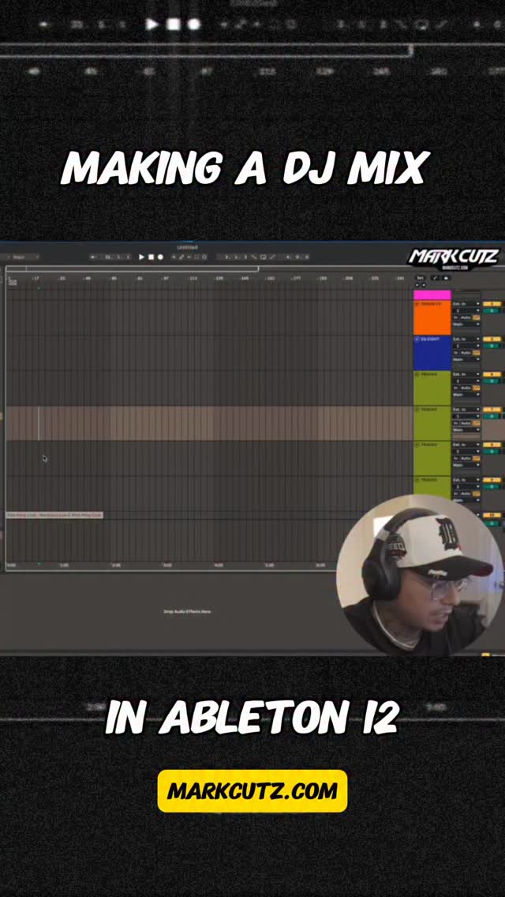Viewport: 505px width, 897px height.
Task: Click bar 113 on the beat ruler
Action: coord(193,279)
